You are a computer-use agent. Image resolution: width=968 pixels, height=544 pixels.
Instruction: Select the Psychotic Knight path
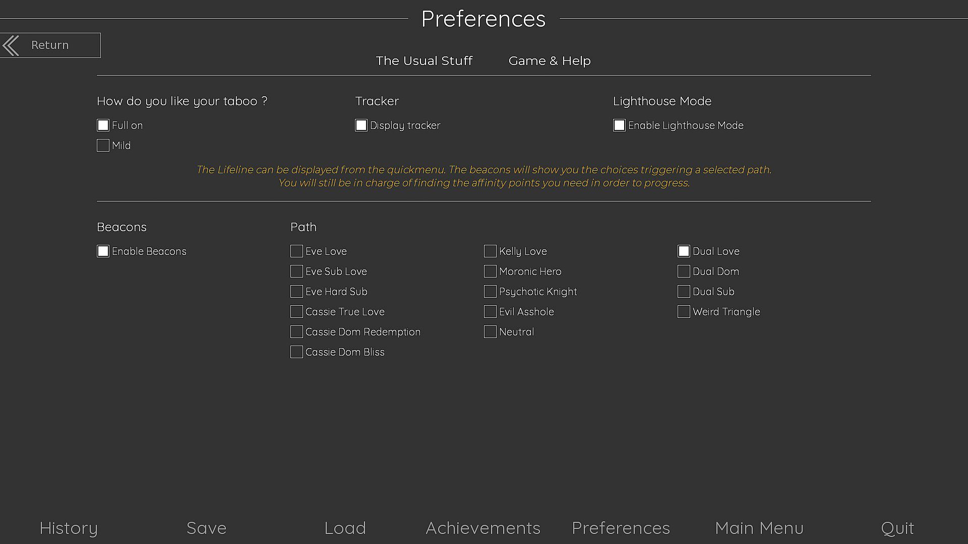(x=491, y=292)
